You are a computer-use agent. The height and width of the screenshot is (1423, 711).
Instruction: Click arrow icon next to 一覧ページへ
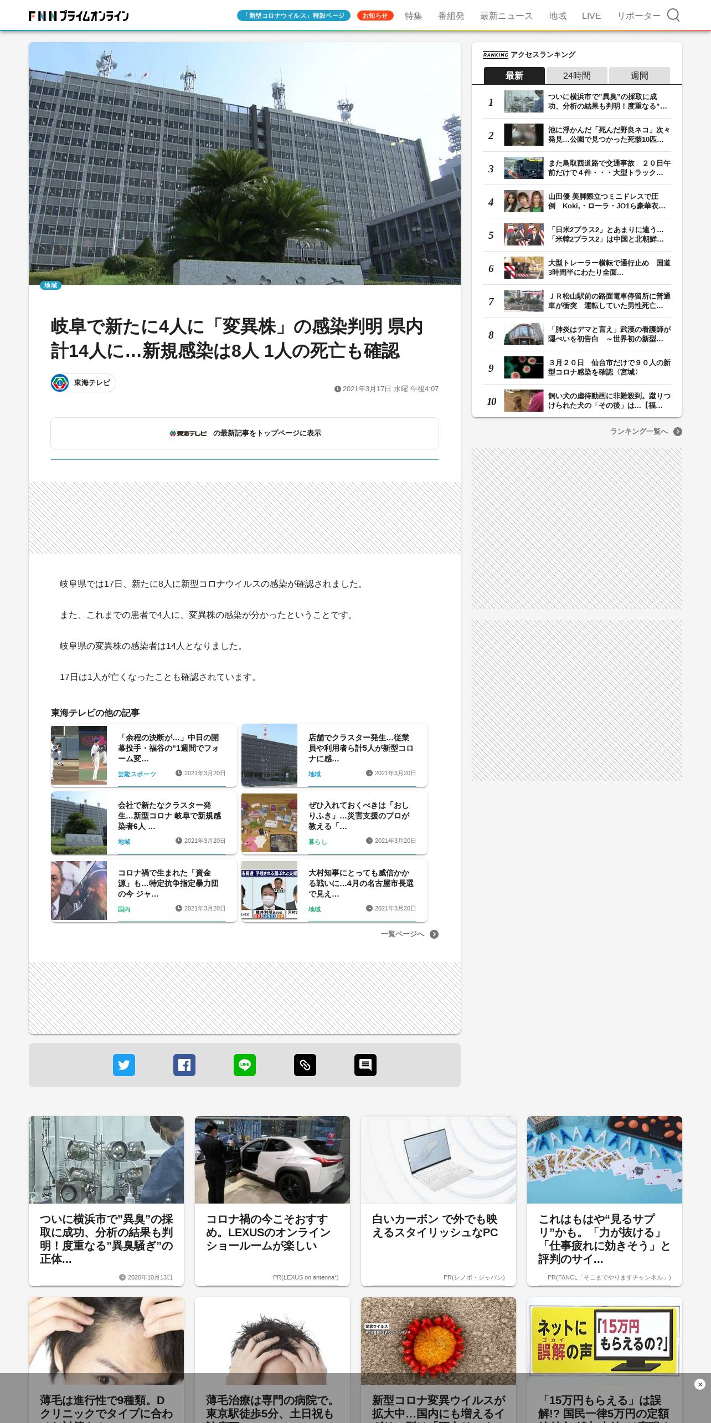[434, 934]
